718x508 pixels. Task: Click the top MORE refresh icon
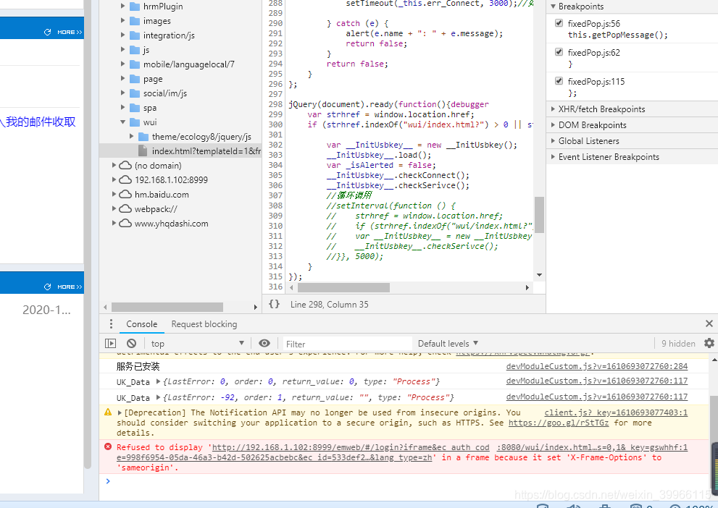[x=47, y=32]
